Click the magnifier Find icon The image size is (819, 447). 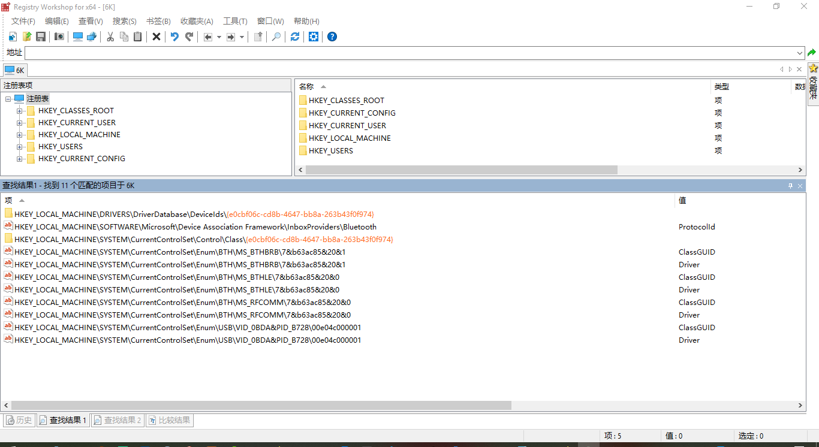point(276,37)
